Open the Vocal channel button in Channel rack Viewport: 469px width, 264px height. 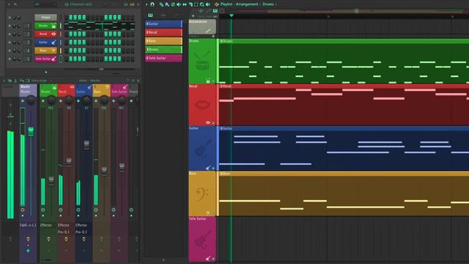45,34
